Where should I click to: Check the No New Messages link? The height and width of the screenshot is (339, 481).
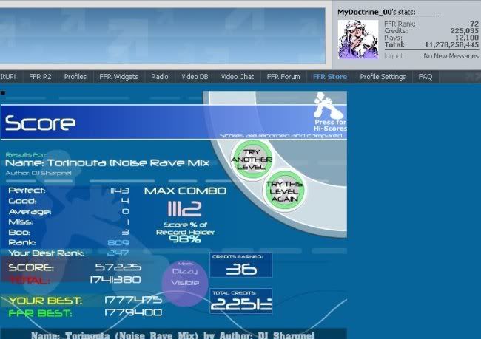[x=451, y=56]
